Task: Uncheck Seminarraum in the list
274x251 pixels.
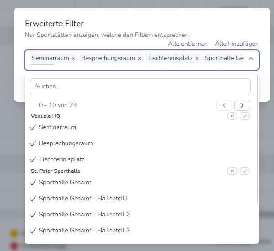Action: [58, 127]
